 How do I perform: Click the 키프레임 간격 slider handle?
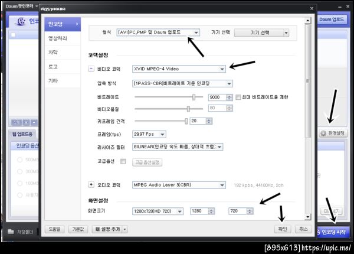(x=186, y=121)
